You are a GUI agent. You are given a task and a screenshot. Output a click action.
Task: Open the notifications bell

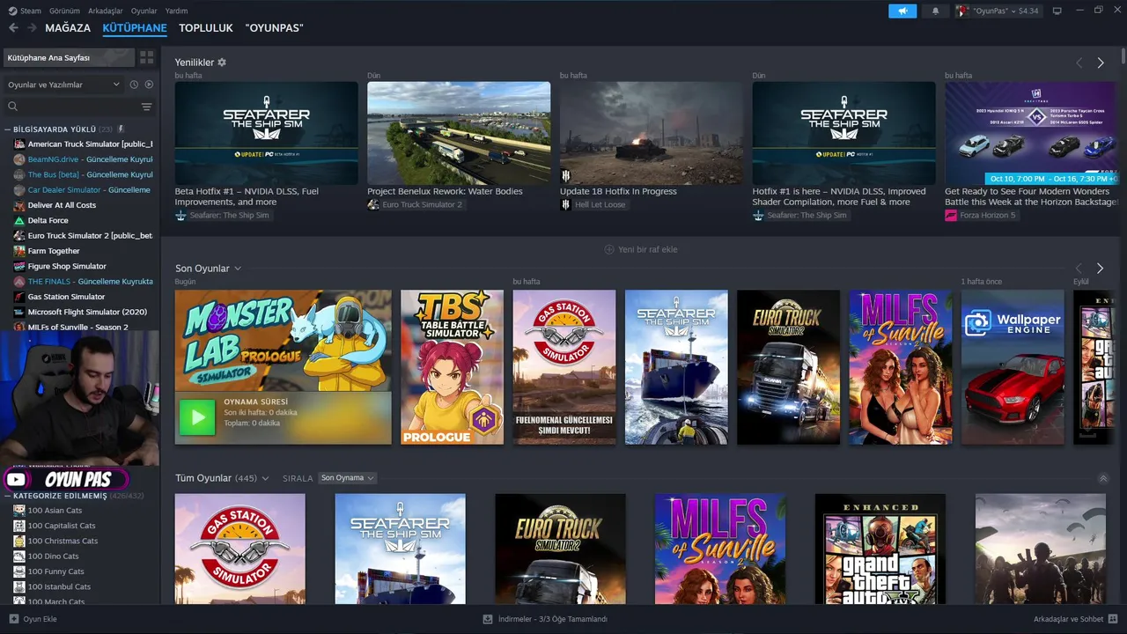[935, 11]
